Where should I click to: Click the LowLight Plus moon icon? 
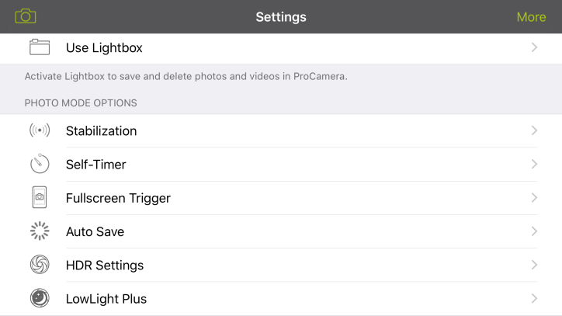tap(40, 298)
